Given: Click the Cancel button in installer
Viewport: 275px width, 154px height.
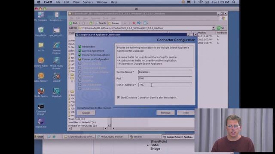Looking at the screenshot, I should [86, 113].
